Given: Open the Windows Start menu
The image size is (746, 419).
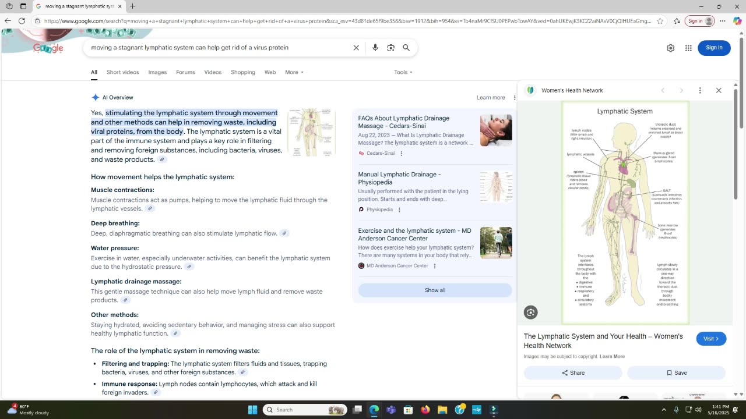Looking at the screenshot, I should pos(252,410).
